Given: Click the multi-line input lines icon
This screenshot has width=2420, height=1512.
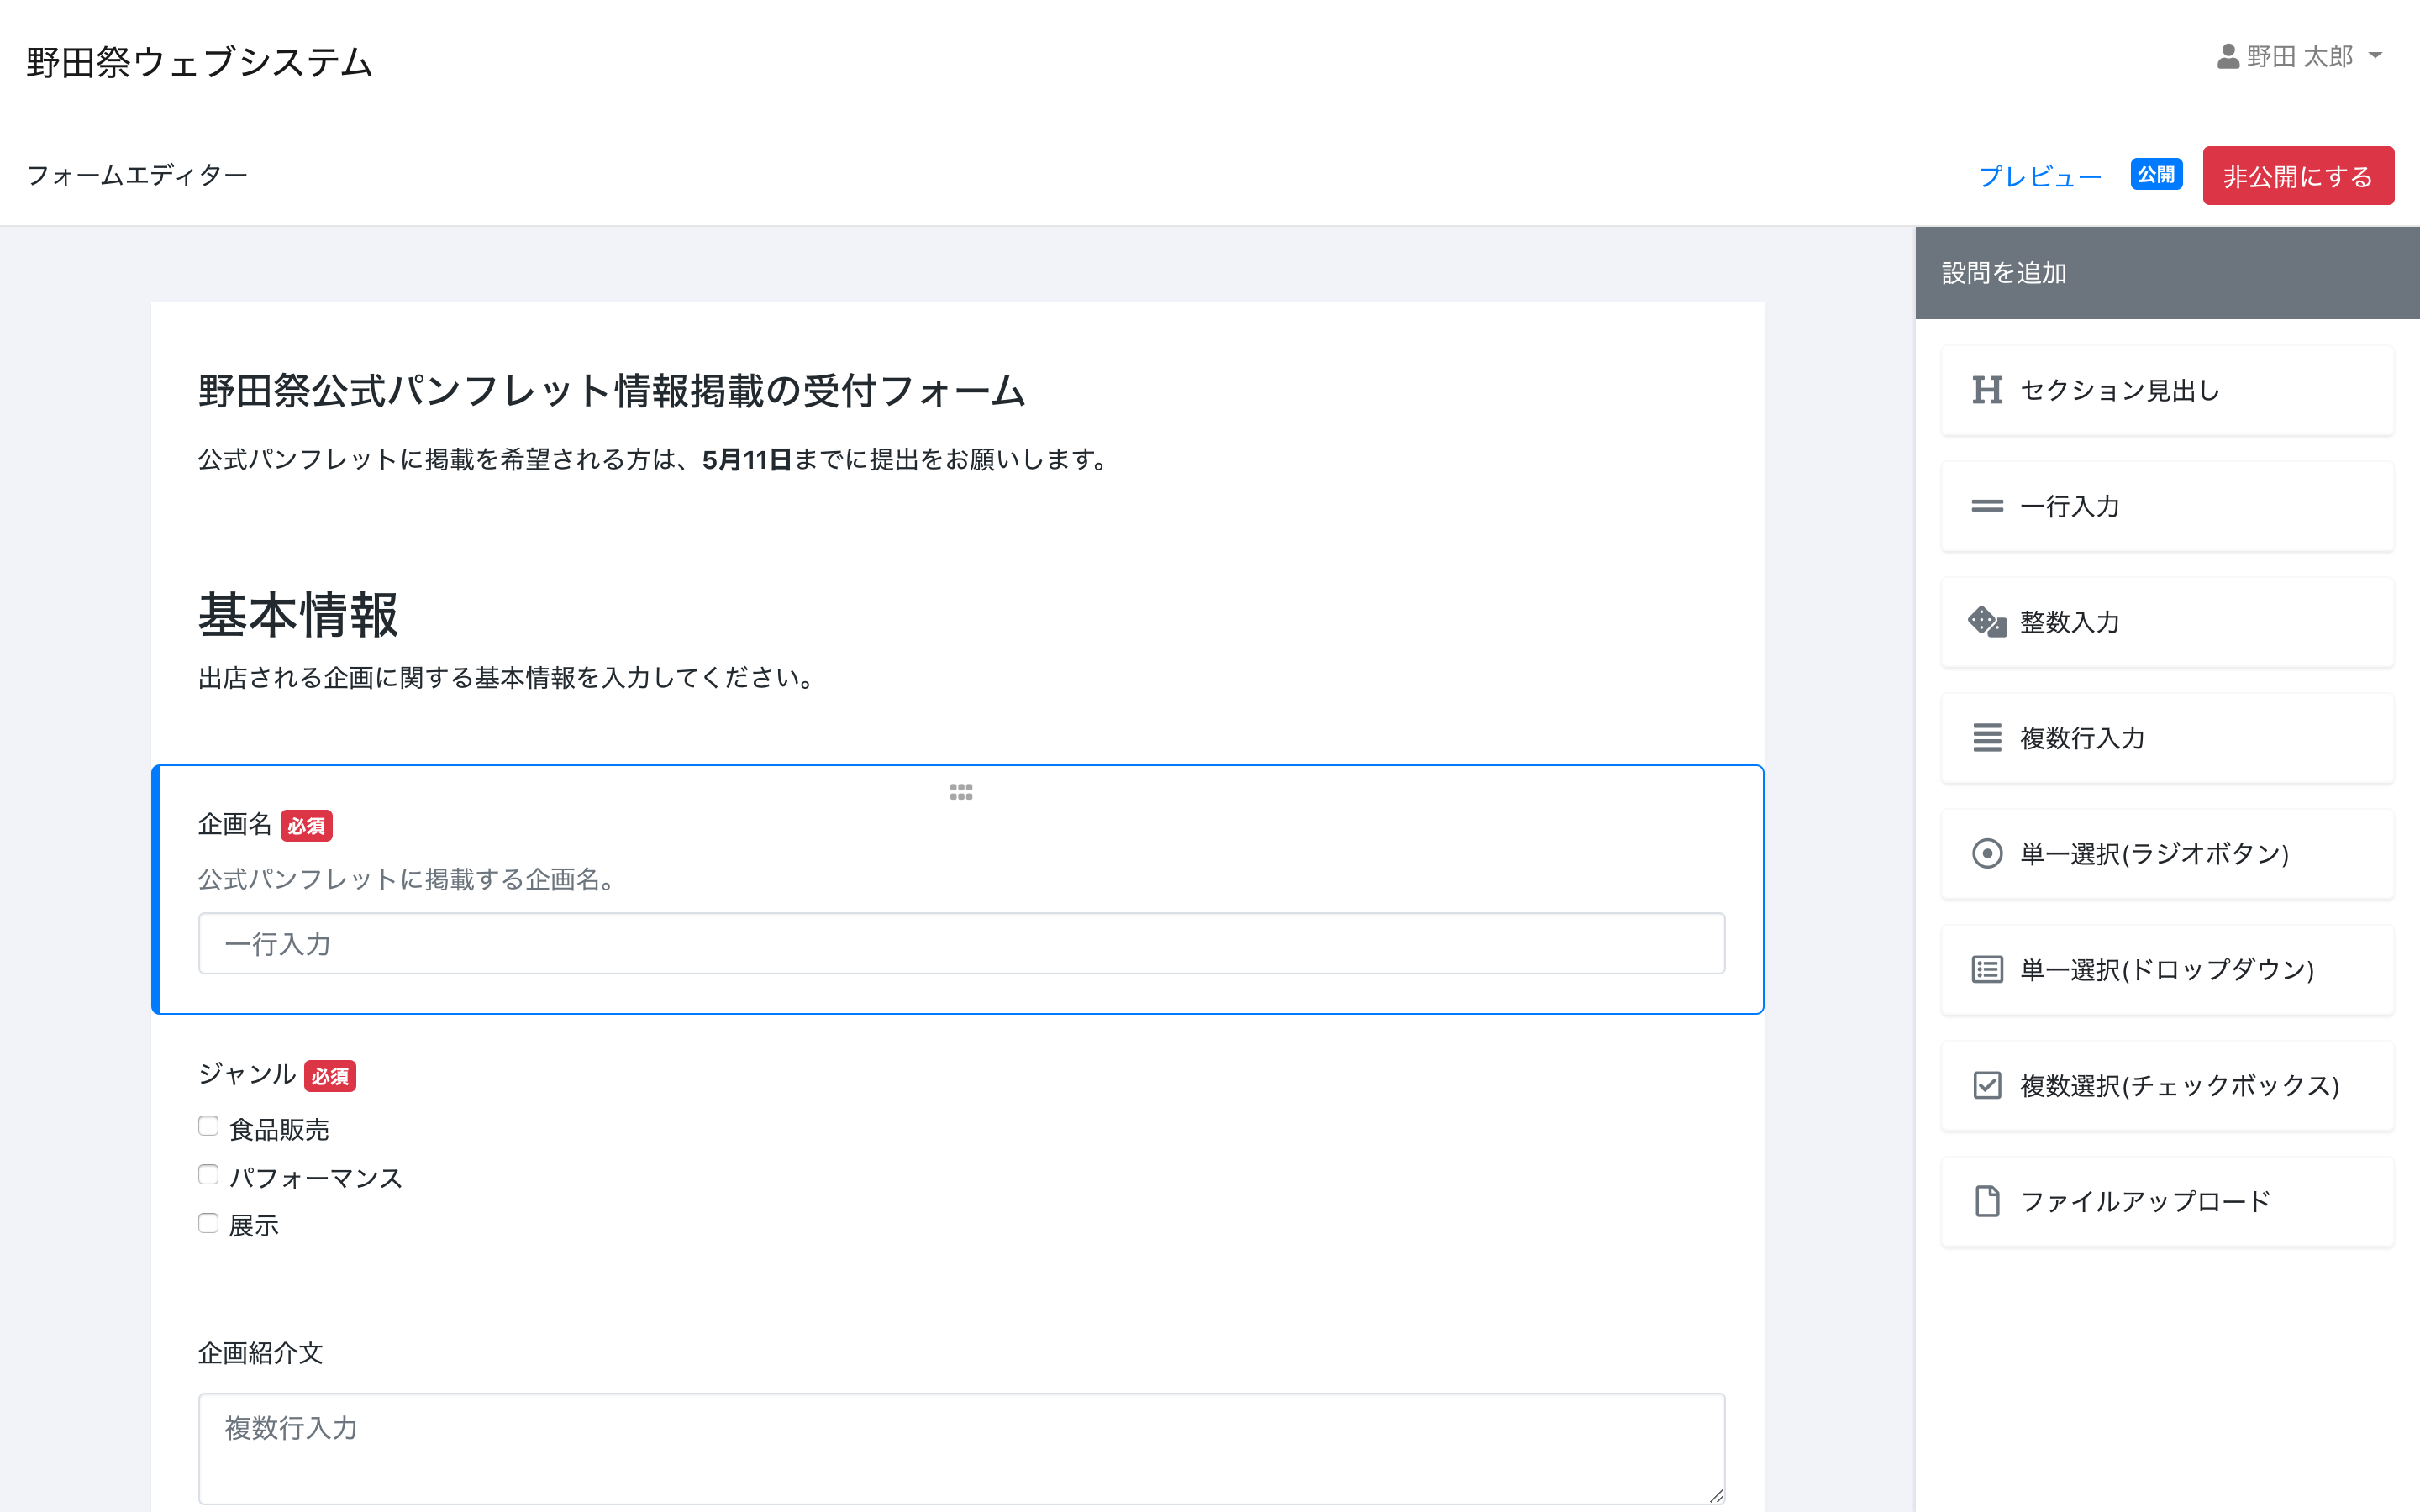Looking at the screenshot, I should [x=1986, y=738].
